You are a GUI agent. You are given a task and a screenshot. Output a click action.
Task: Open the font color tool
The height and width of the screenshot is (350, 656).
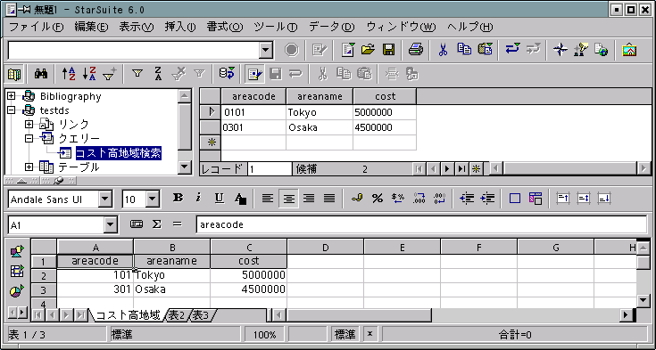240,199
